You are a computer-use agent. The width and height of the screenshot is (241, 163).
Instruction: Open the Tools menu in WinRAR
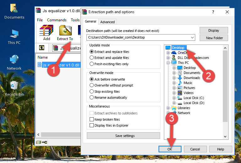pyautogui.click(x=75, y=20)
